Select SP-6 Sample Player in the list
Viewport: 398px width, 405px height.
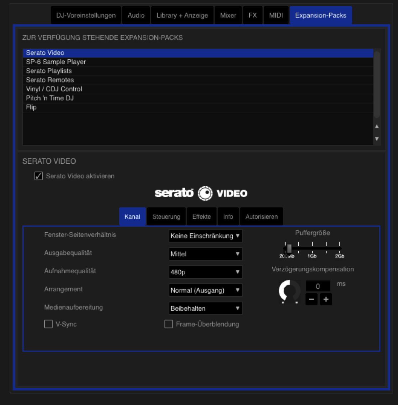click(x=56, y=62)
